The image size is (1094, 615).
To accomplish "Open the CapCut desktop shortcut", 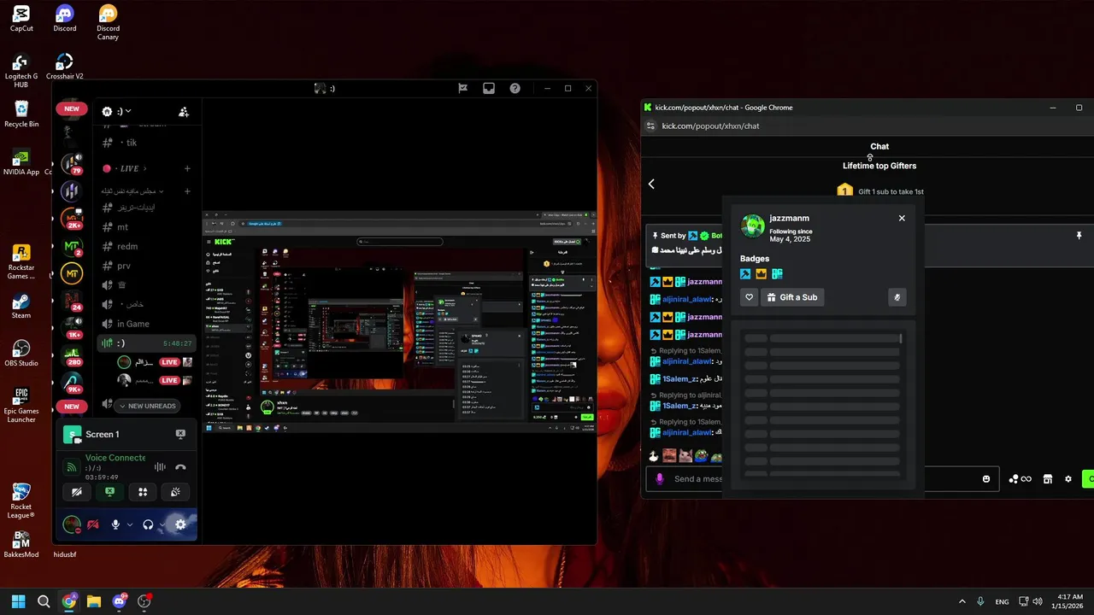I will point(21,19).
